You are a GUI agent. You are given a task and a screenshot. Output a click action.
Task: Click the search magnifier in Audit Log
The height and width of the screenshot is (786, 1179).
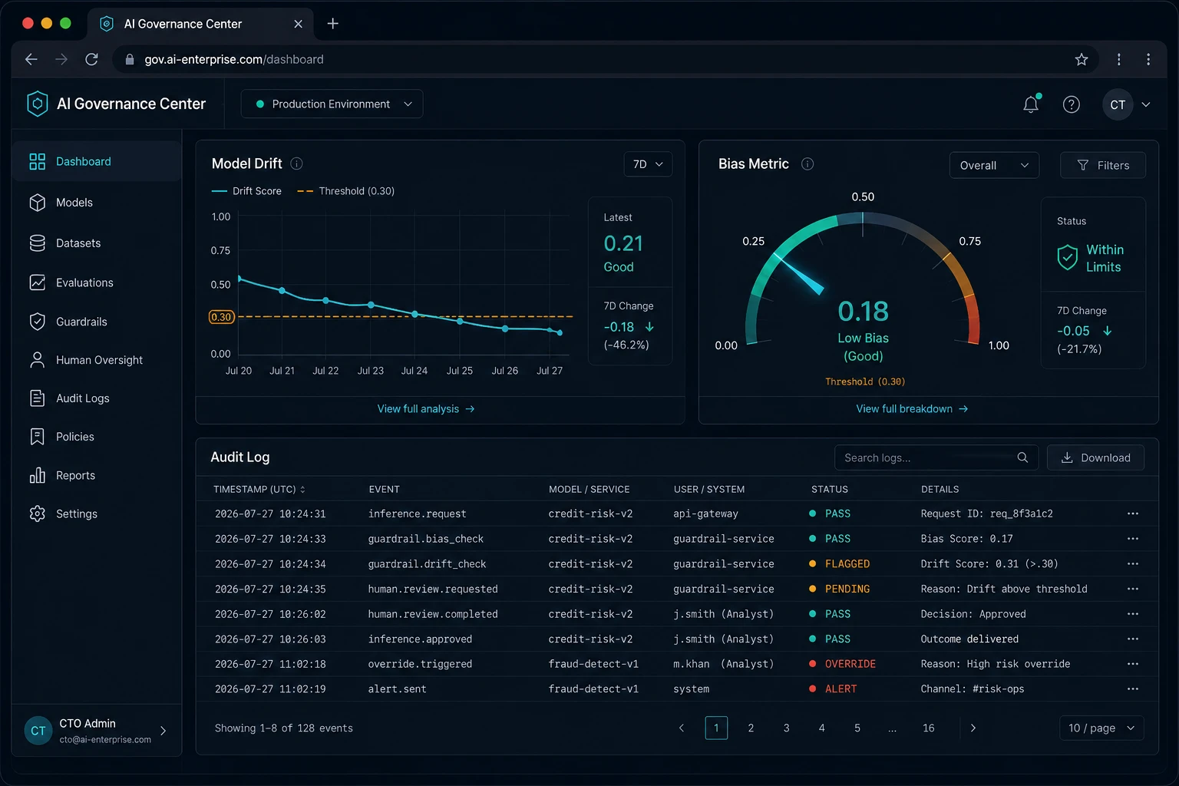pos(1022,457)
